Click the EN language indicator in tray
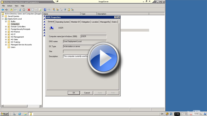The height and width of the screenshot is (116, 207). [162, 114]
